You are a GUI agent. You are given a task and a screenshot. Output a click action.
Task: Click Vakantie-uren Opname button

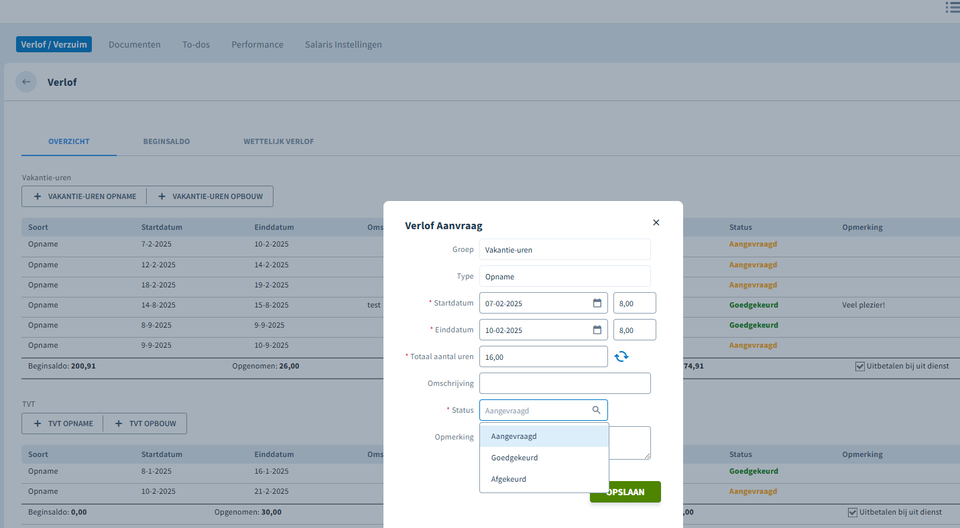[84, 196]
